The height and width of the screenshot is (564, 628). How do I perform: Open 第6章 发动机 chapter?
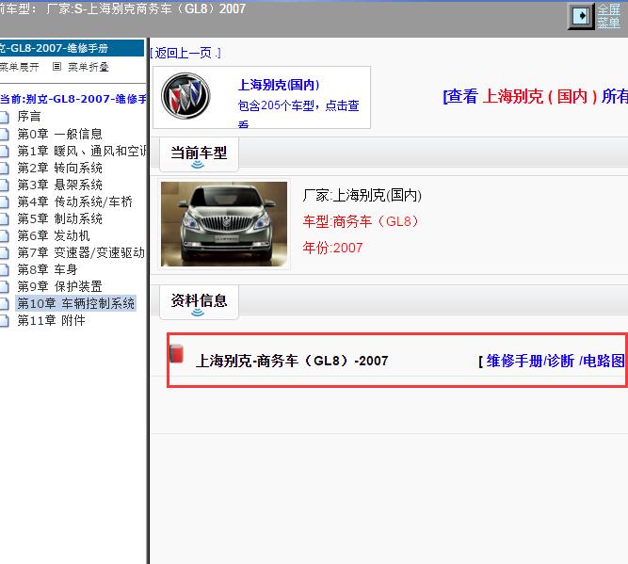pos(54,235)
